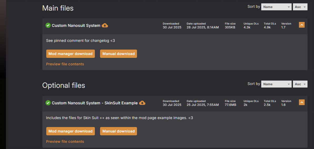Click cloud download icon beside SkinSuit Example title
This screenshot has width=314, height=149.
142,103
